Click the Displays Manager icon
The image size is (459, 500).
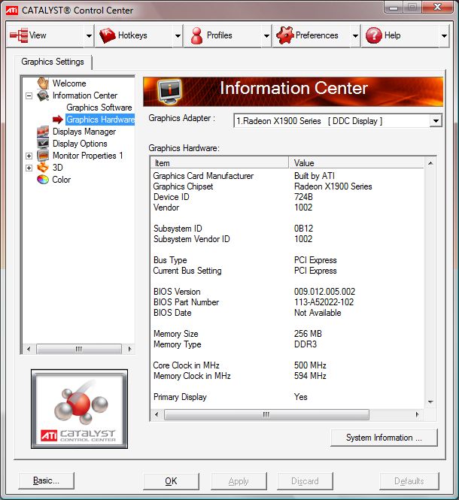tap(43, 132)
